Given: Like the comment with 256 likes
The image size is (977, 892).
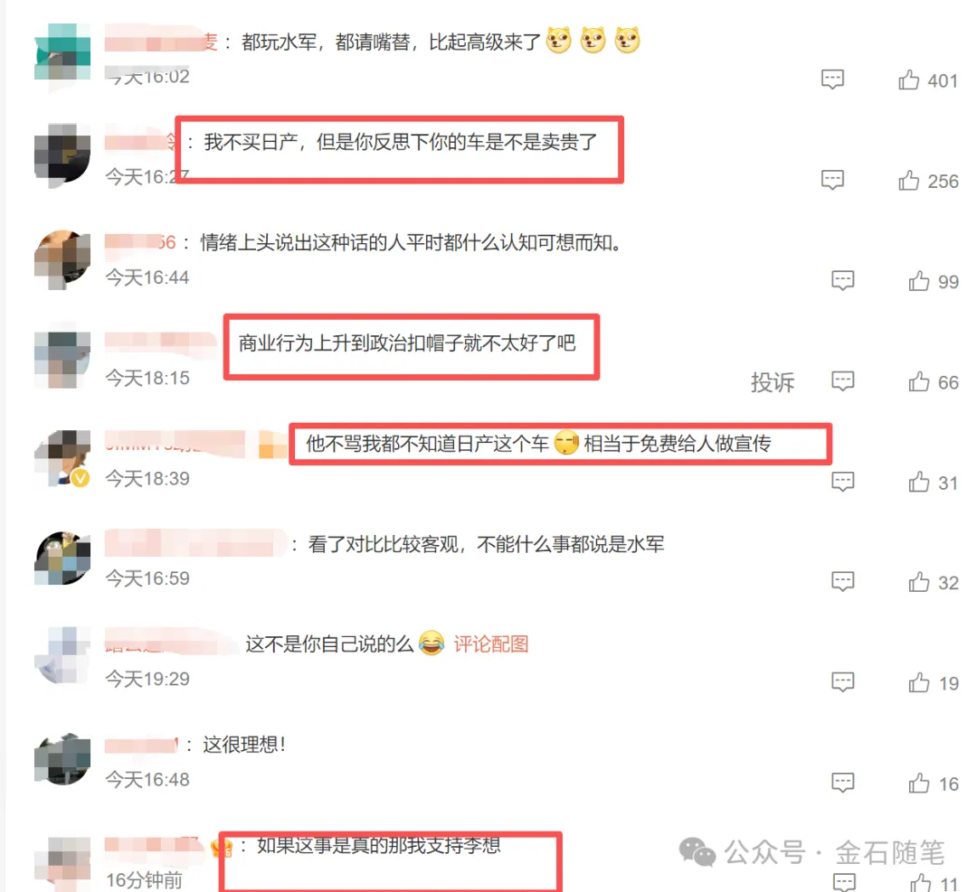Looking at the screenshot, I should pyautogui.click(x=908, y=181).
